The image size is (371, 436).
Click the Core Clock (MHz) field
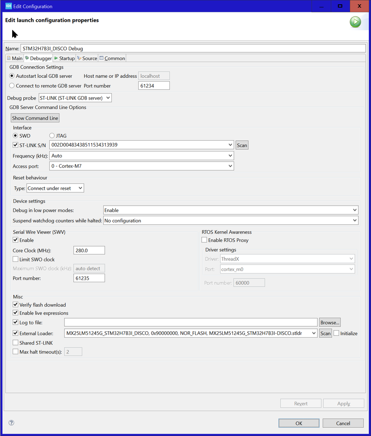89,250
